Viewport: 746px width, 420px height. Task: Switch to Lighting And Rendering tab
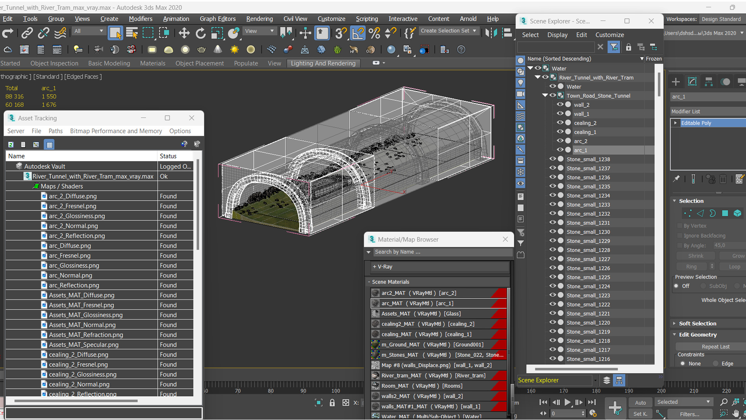coord(323,63)
